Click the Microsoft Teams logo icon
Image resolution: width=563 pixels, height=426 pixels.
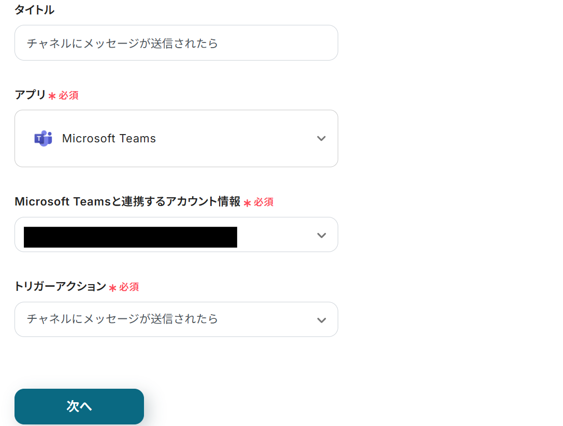pyautogui.click(x=43, y=139)
